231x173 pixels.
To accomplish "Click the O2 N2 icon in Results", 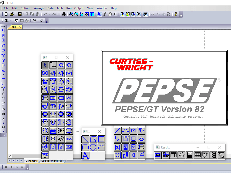I will click(221, 155).
